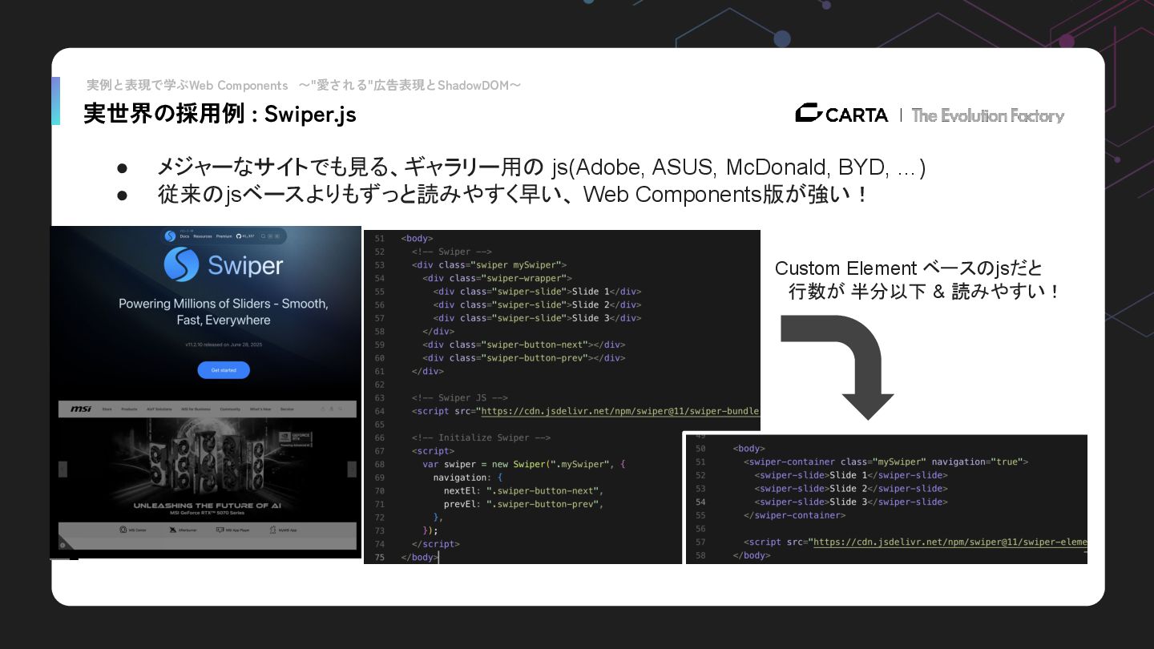The height and width of the screenshot is (649, 1154).
Task: Click the Afterburner icon
Action: pos(172,530)
